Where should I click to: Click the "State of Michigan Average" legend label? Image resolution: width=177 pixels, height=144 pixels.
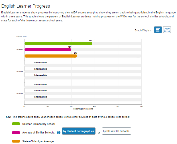[x=38, y=141]
